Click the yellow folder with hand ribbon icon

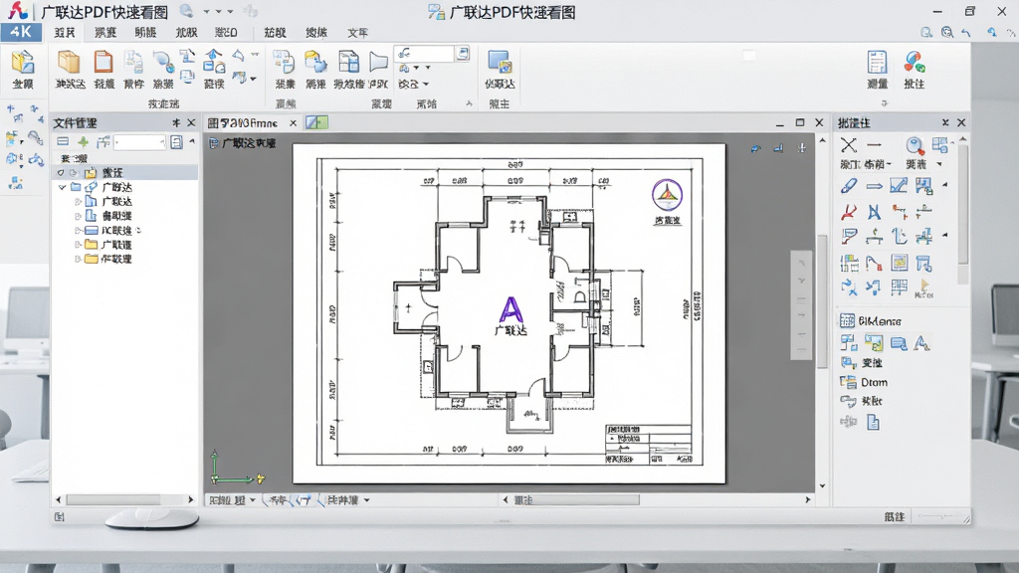315,63
